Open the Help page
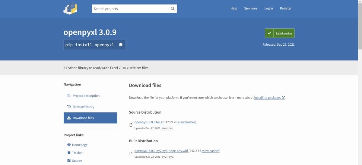The width and height of the screenshot is (362, 165). pos(233,8)
